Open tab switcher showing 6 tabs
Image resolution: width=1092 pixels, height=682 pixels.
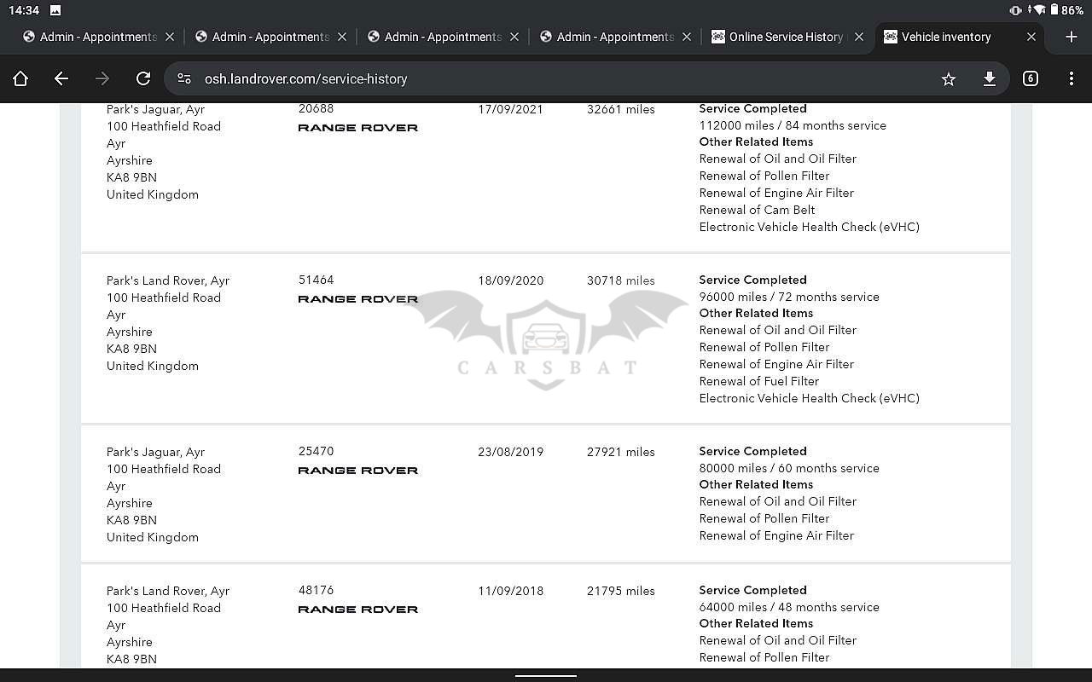[x=1031, y=78]
